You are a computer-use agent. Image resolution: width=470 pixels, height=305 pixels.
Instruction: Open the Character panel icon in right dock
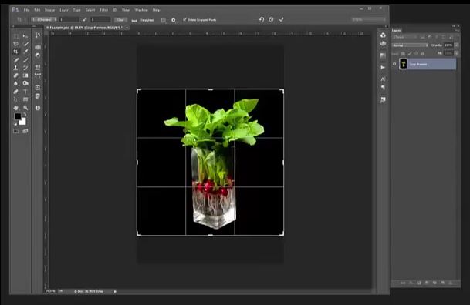383,79
